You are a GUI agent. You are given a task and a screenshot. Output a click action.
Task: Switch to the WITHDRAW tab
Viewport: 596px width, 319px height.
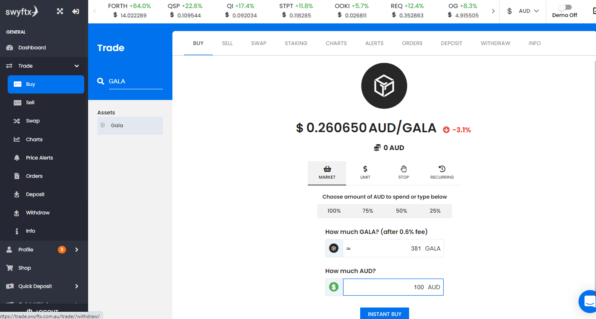(x=496, y=43)
